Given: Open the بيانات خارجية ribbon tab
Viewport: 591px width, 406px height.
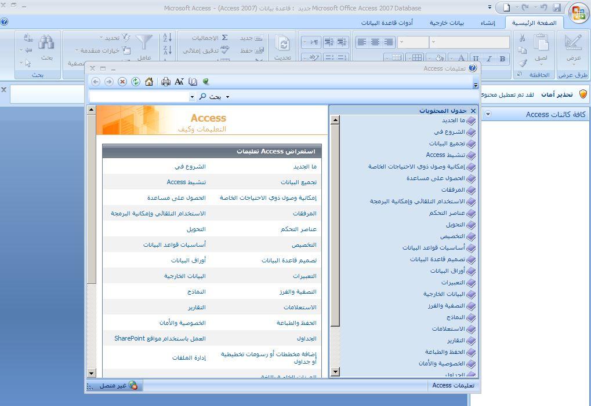Looking at the screenshot, I should (447, 23).
